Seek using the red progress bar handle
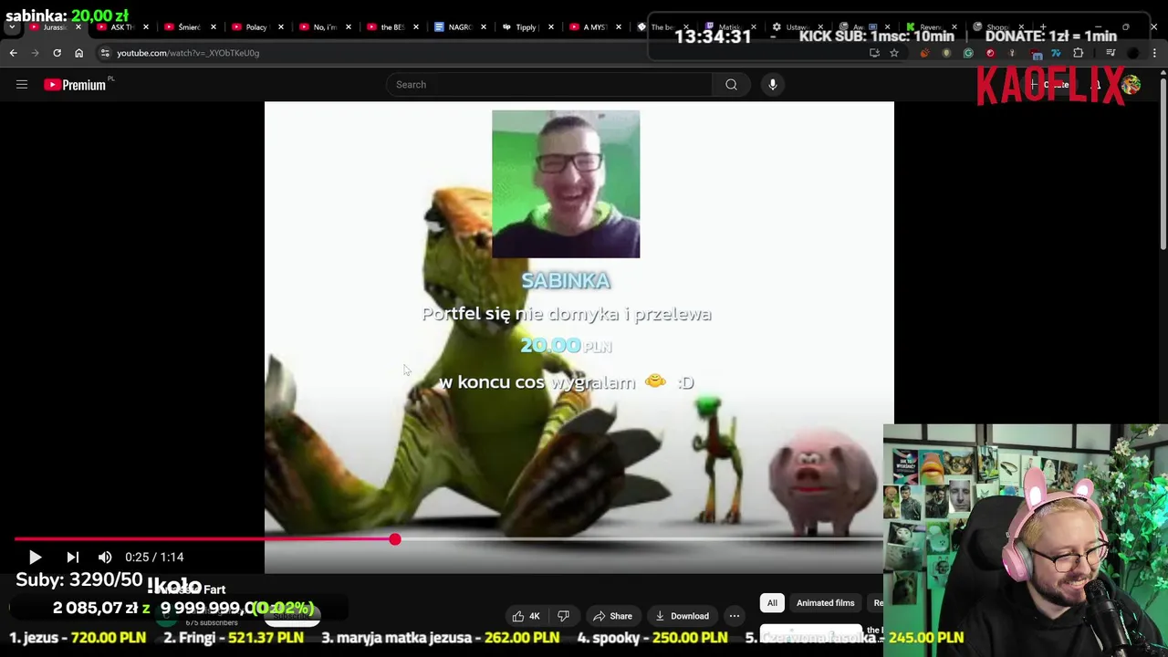1168x657 pixels. click(x=394, y=539)
